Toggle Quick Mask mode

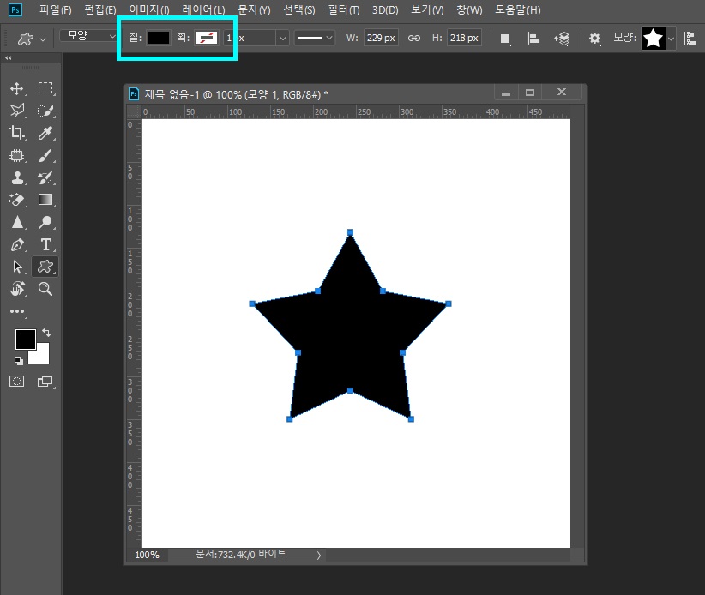coord(17,382)
